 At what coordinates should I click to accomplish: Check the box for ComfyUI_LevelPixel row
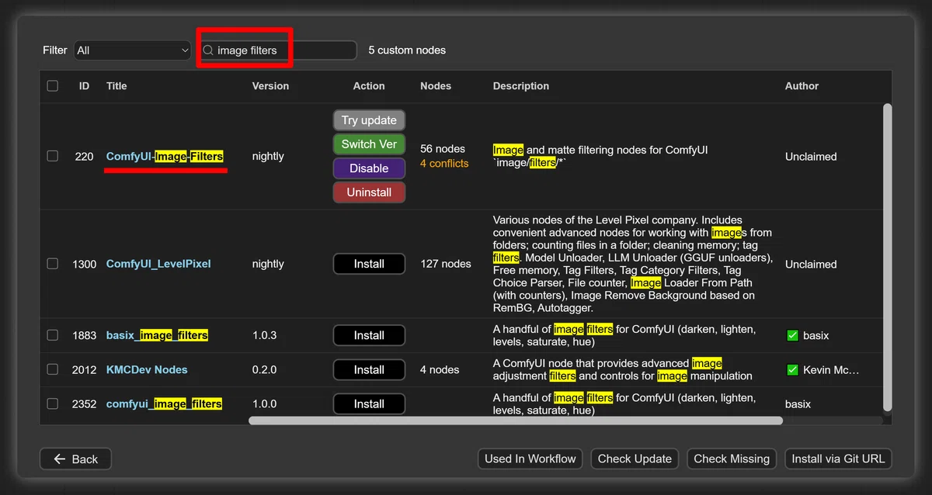pos(53,264)
